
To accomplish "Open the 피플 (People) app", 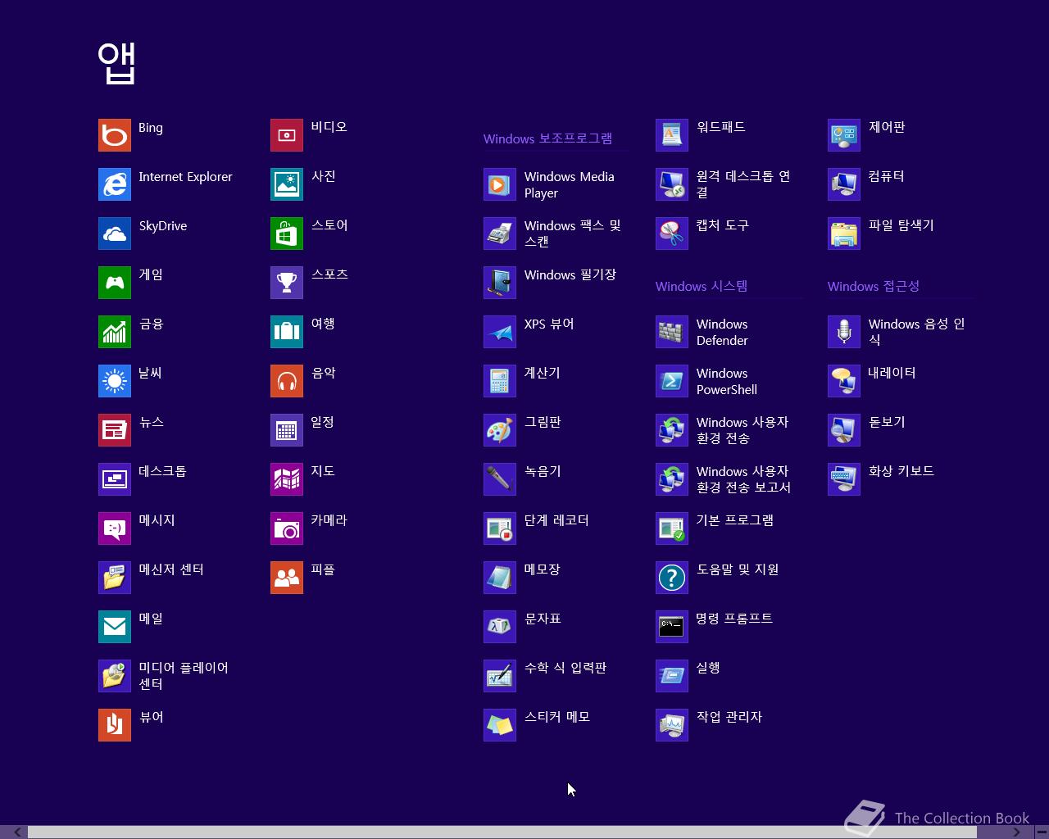I will tap(303, 578).
